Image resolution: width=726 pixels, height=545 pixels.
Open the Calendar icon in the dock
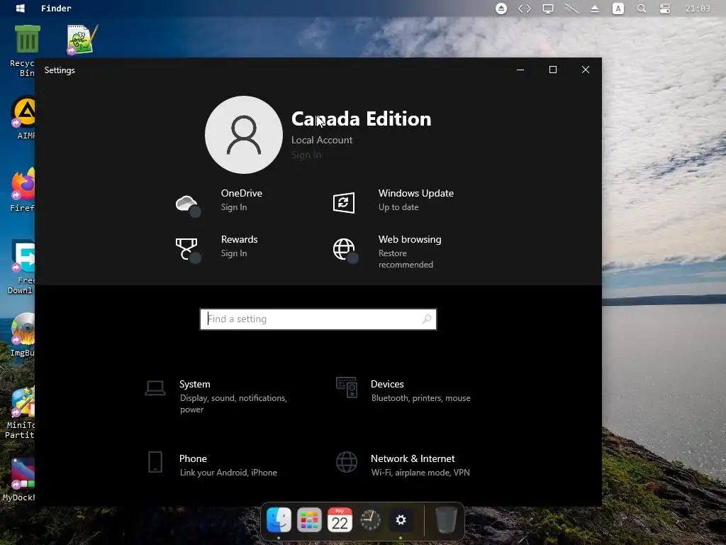[340, 520]
